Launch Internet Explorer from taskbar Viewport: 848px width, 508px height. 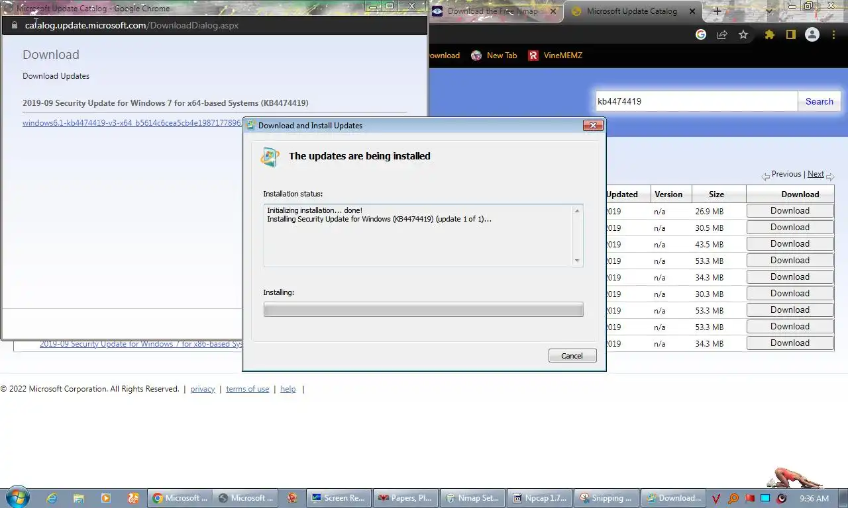[x=51, y=498]
